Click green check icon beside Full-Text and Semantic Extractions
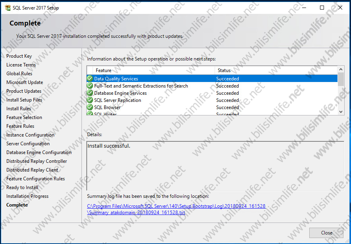351x244 pixels. click(90, 86)
